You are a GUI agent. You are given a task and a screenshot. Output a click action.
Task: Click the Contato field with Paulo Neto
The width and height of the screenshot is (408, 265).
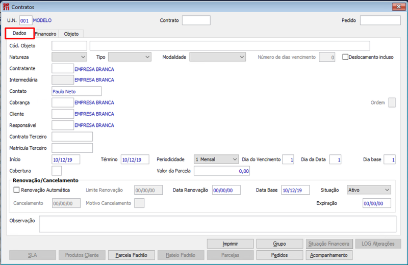(x=76, y=91)
